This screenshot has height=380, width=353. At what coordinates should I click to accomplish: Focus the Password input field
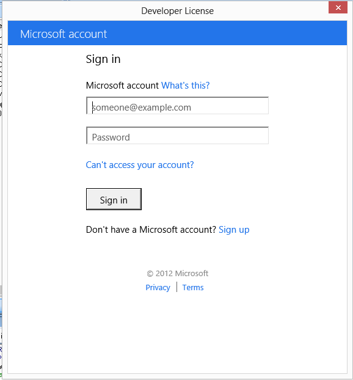coord(177,135)
